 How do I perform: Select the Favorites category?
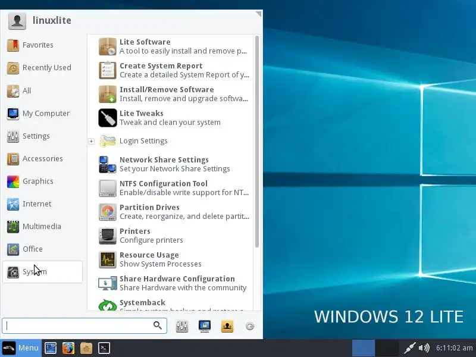pos(42,45)
